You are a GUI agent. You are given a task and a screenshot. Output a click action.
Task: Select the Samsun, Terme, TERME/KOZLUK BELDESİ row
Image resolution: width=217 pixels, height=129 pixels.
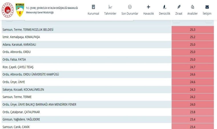28,30
